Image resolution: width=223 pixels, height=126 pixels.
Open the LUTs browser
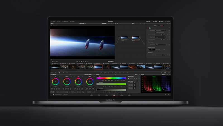pyautogui.click(x=59, y=22)
